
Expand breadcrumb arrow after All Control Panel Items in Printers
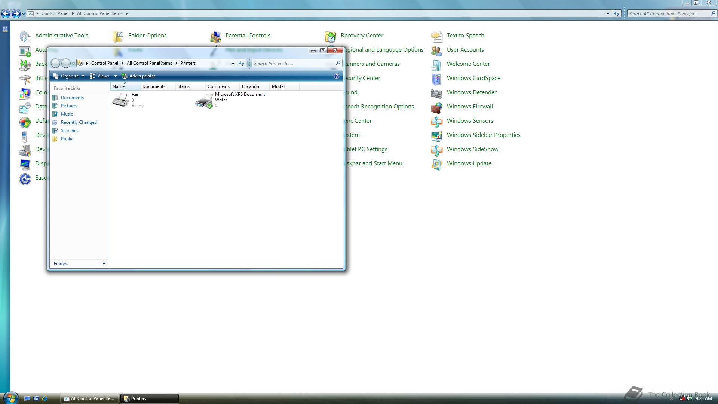176,63
